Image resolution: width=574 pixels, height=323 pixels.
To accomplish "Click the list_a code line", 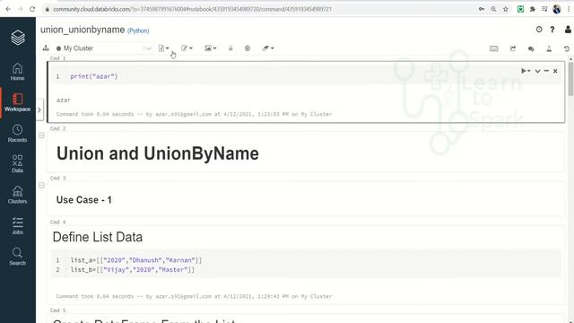I will (135, 260).
